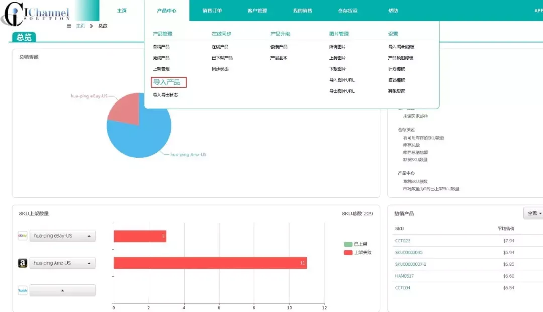The image size is (543, 312).
Task: Click the 库存总数 entry
Action: [411, 145]
